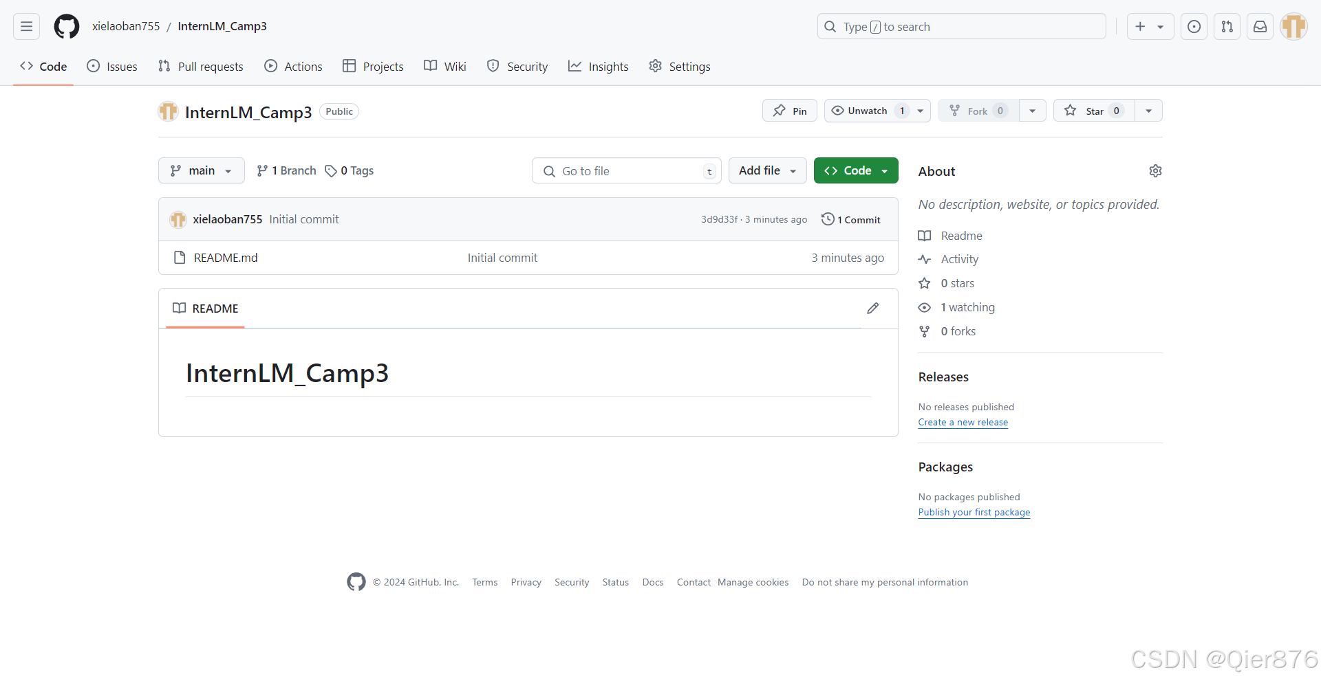
Task: Open user profile avatar menu
Action: click(1293, 27)
